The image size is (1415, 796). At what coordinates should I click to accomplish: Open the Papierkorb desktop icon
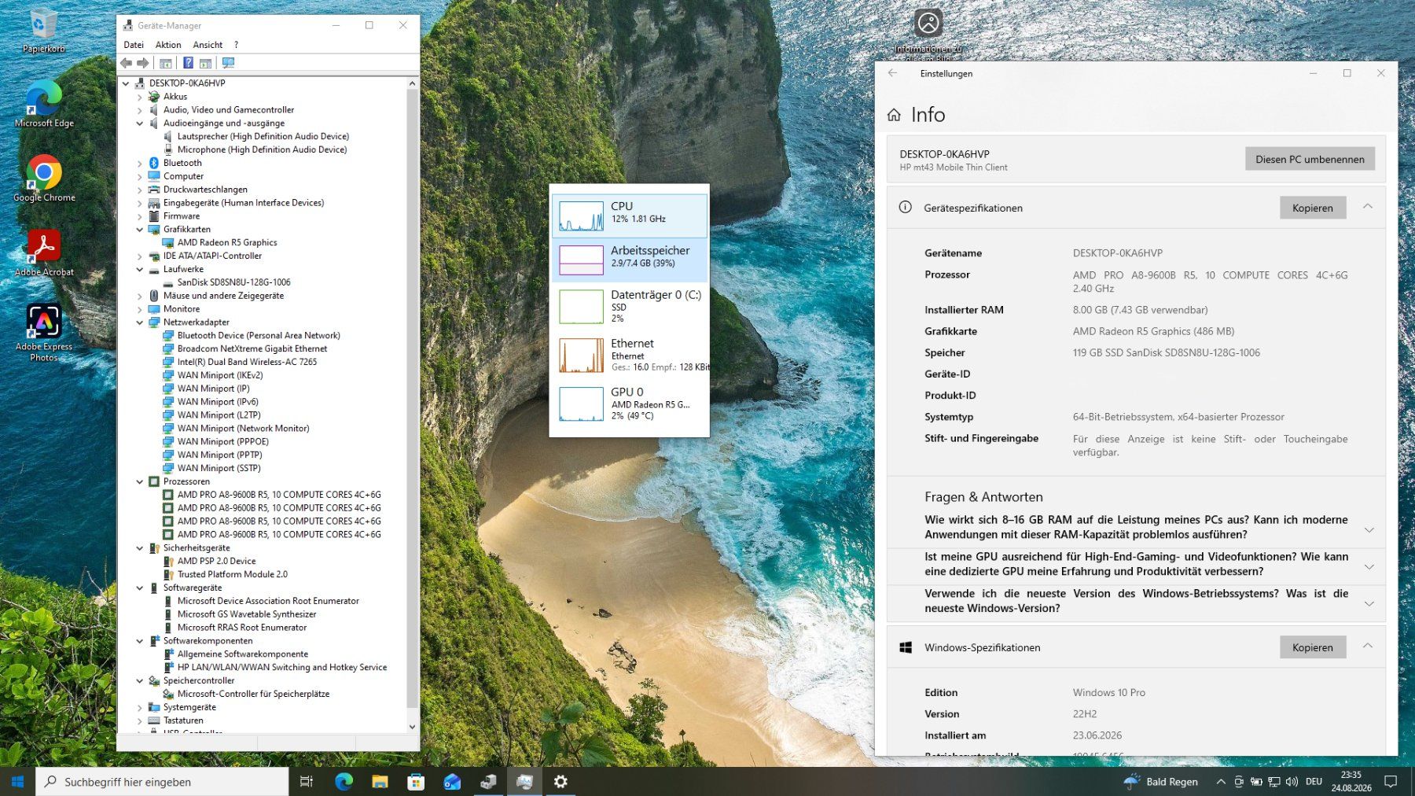pos(43,30)
